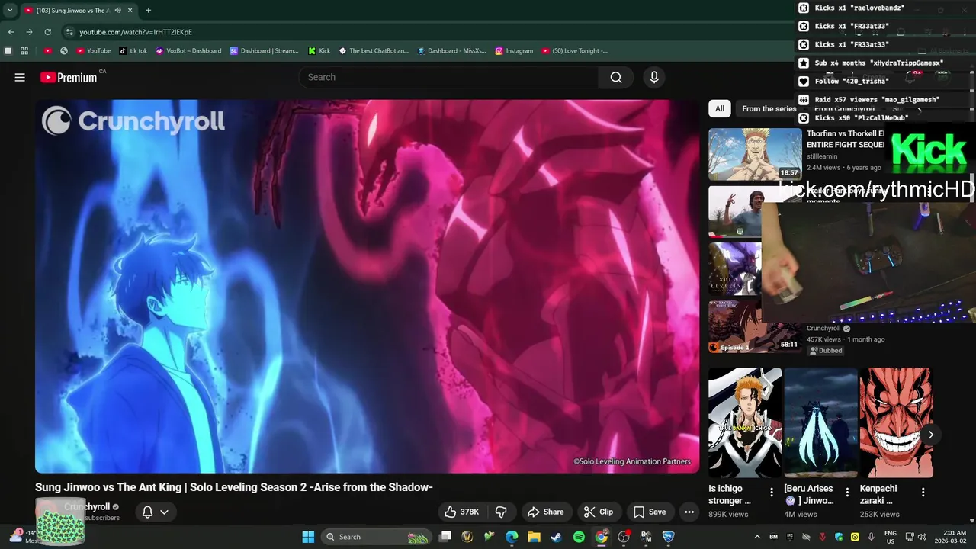Open Thorfinn vs Thorkell video thumbnail

tap(755, 154)
